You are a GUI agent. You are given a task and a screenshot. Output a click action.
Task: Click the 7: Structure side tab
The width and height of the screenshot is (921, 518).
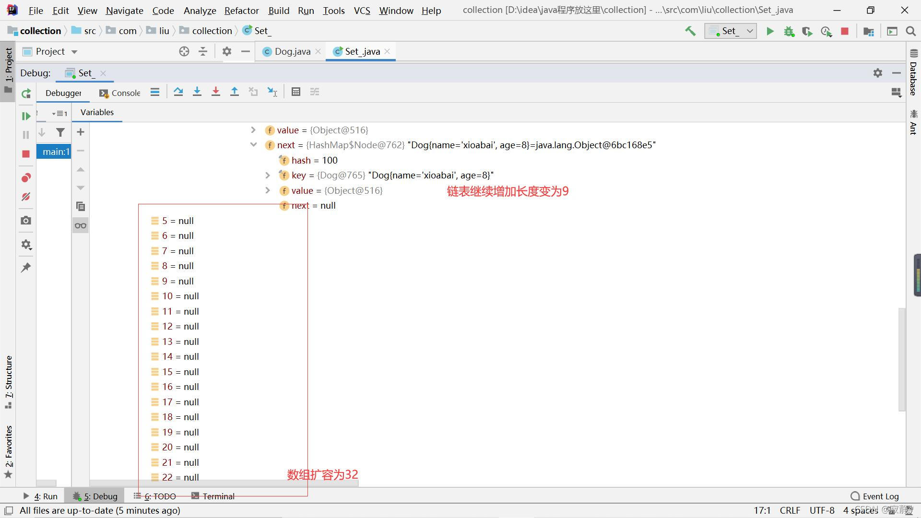(8, 382)
